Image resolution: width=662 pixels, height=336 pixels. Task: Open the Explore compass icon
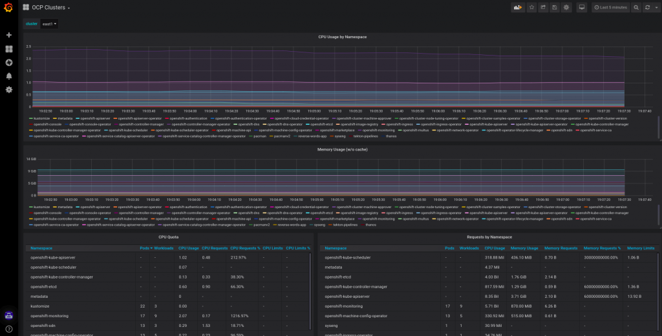point(9,62)
